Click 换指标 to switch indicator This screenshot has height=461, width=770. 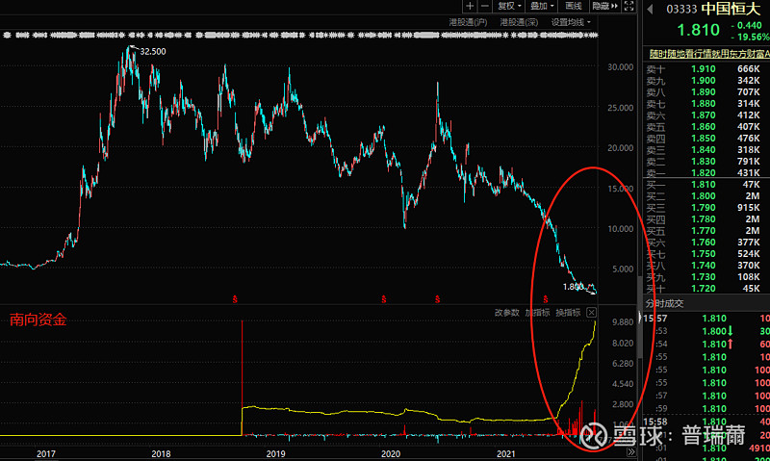pyautogui.click(x=568, y=312)
